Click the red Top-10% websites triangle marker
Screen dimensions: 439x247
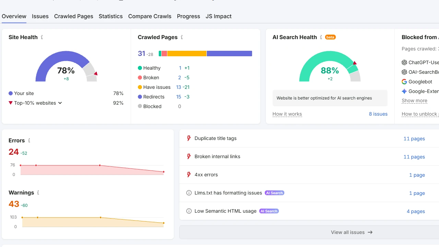coord(11,103)
